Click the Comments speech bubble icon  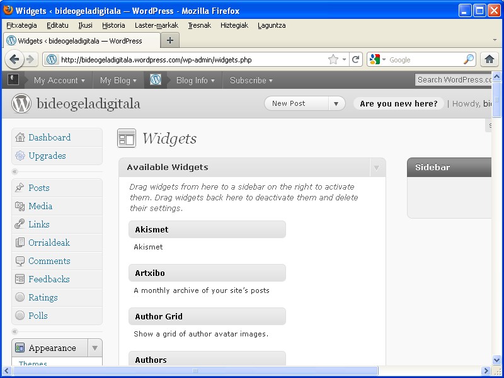point(20,261)
